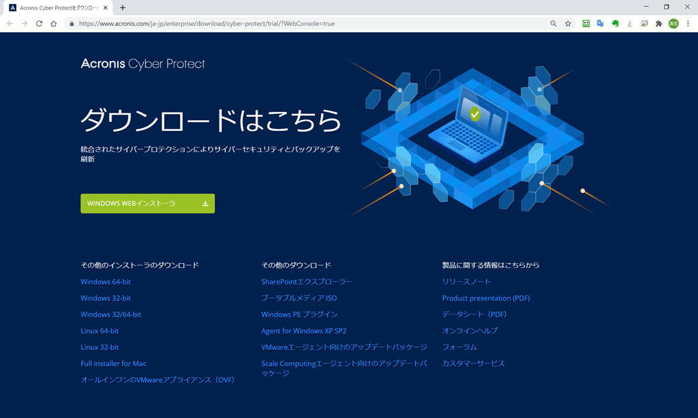Open the Evernote elephant extension icon

click(x=616, y=24)
